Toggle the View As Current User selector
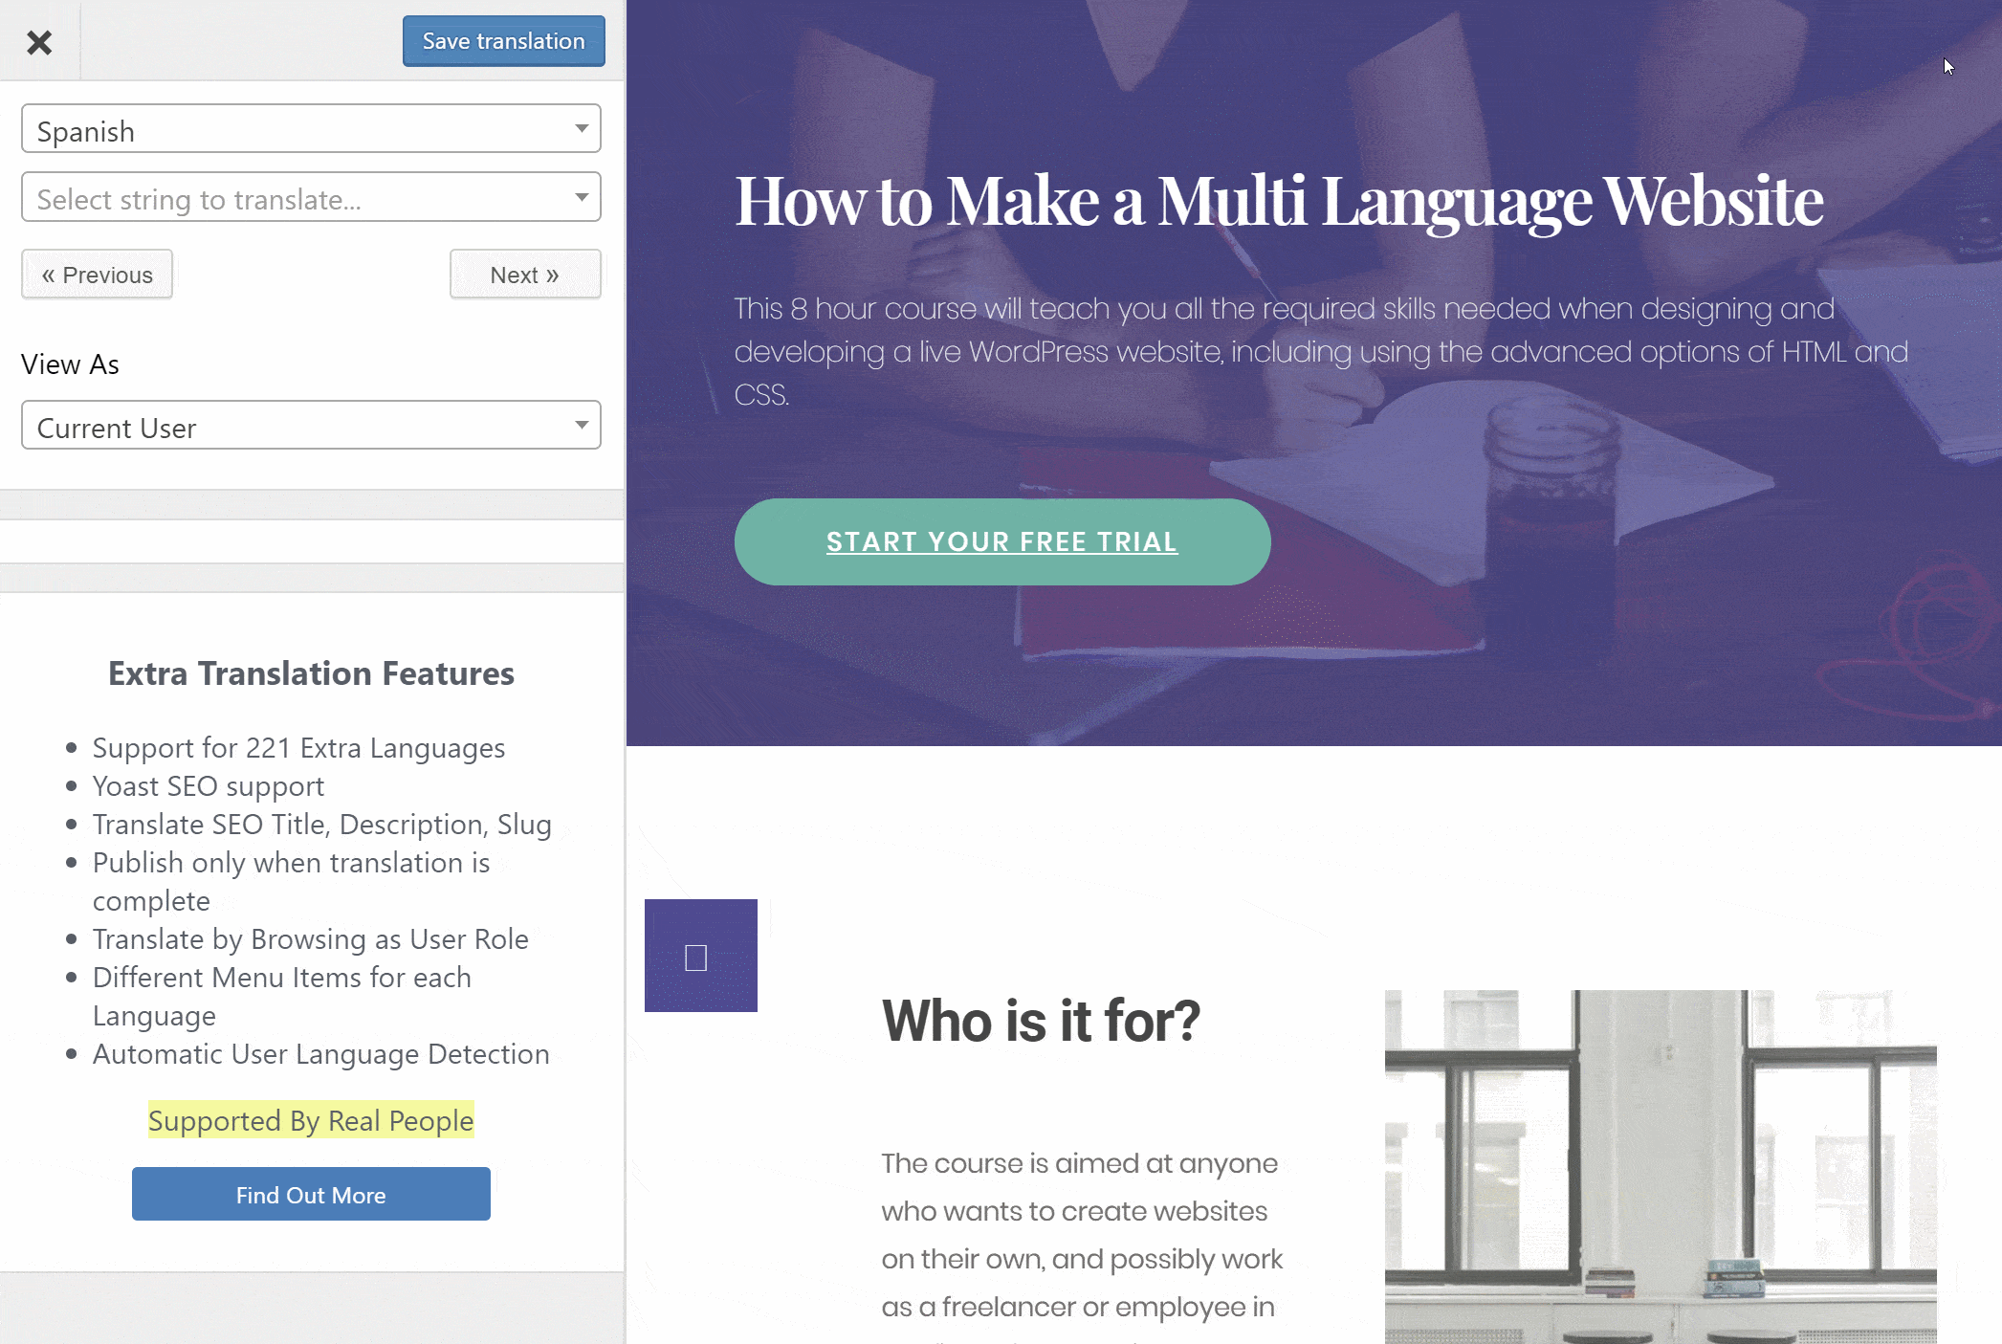Viewport: 2002px width, 1344px height. point(311,426)
